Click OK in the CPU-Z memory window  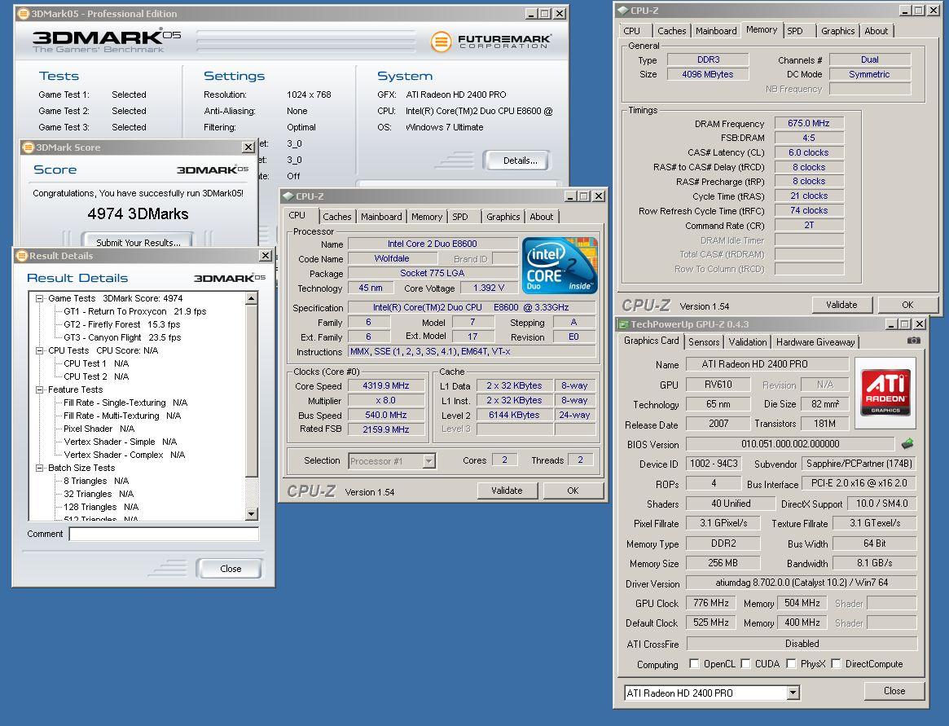coord(907,305)
